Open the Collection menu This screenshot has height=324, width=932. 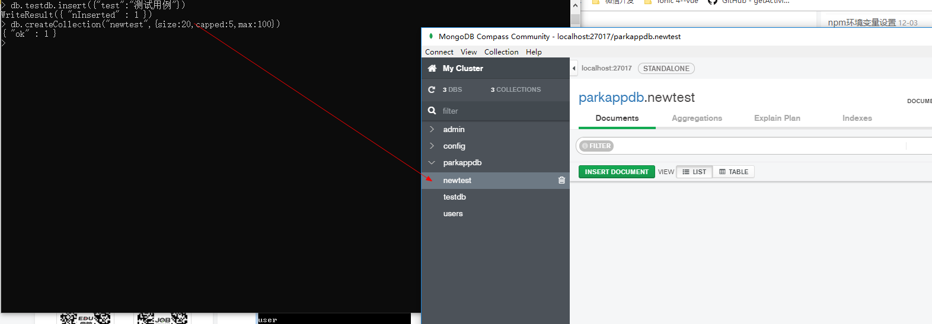click(502, 52)
